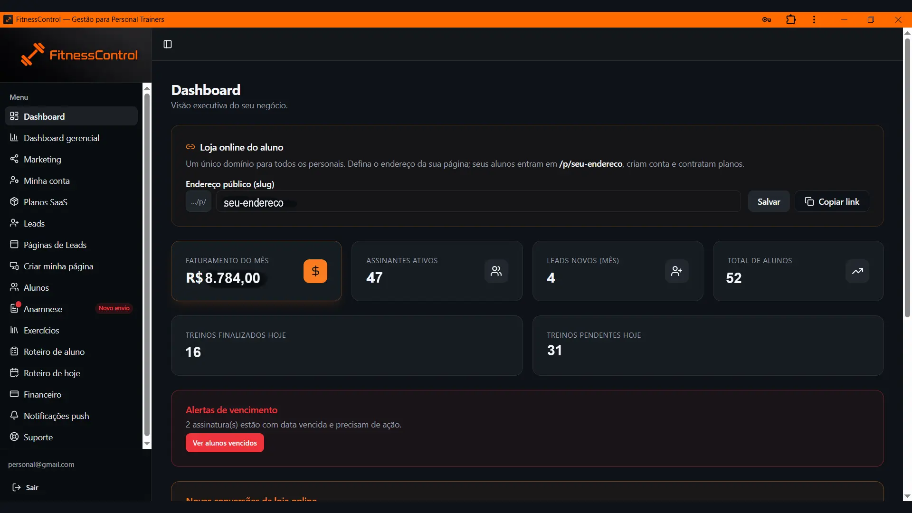912x513 pixels.
Task: Open the Leads menu entry
Action: point(71,223)
